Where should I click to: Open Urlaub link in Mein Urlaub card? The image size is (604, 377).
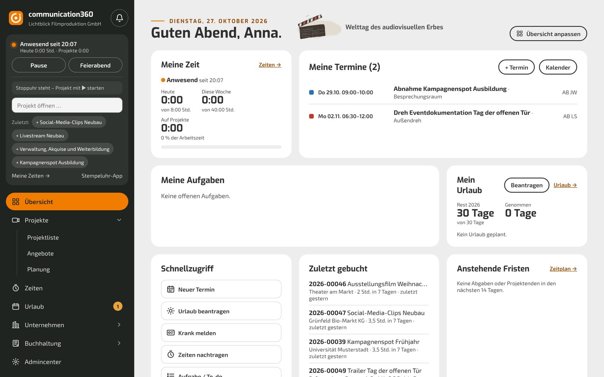pos(565,185)
